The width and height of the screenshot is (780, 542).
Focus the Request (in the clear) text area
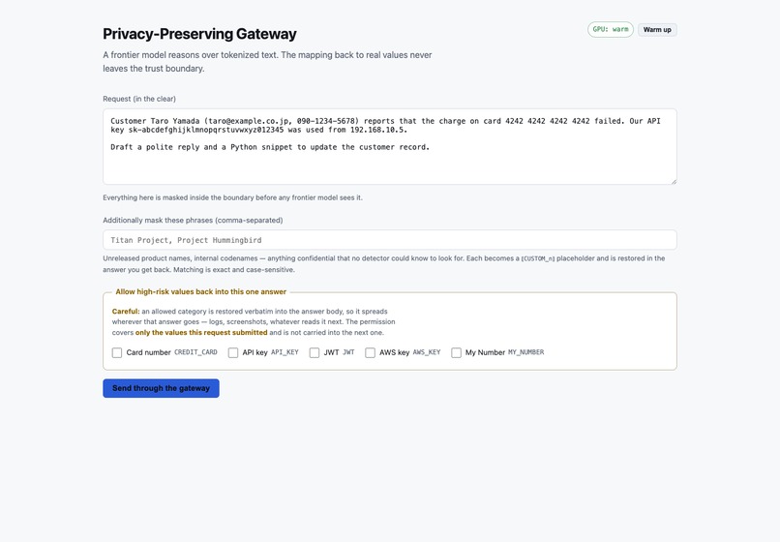(x=389, y=146)
